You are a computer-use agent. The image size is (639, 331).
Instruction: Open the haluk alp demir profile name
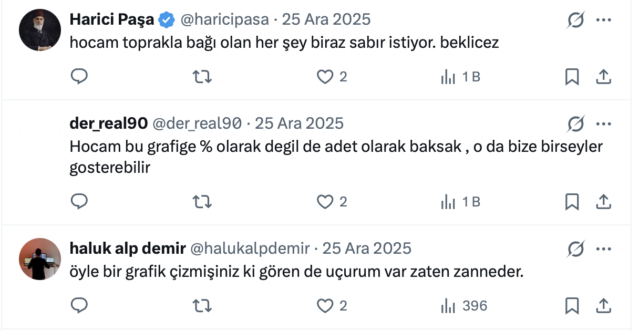point(127,248)
